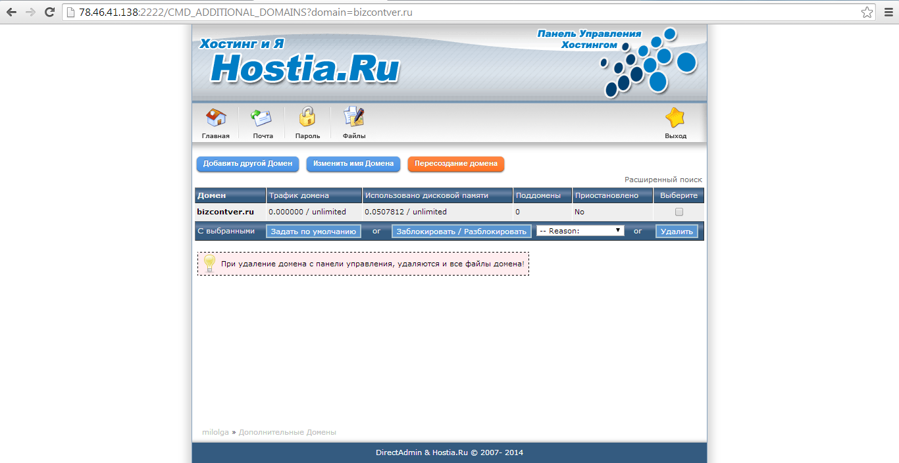Open the bizcontver.ru domain link

point(225,212)
